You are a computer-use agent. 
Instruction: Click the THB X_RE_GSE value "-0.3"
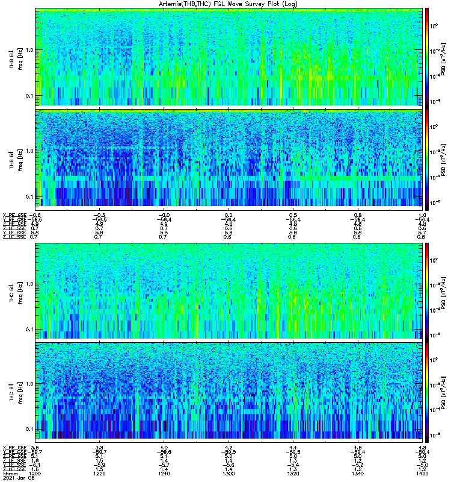pyautogui.click(x=99, y=215)
